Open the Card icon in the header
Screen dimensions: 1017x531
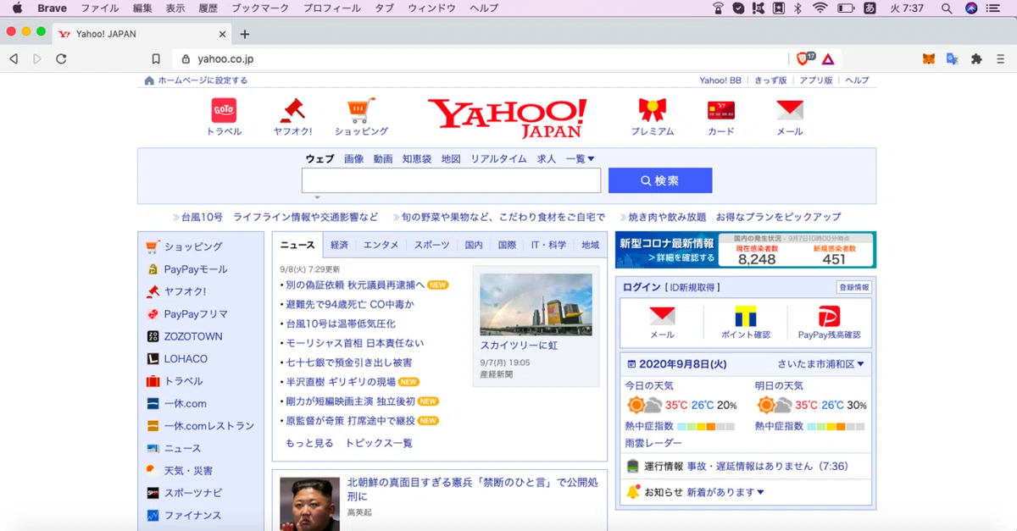tap(721, 110)
